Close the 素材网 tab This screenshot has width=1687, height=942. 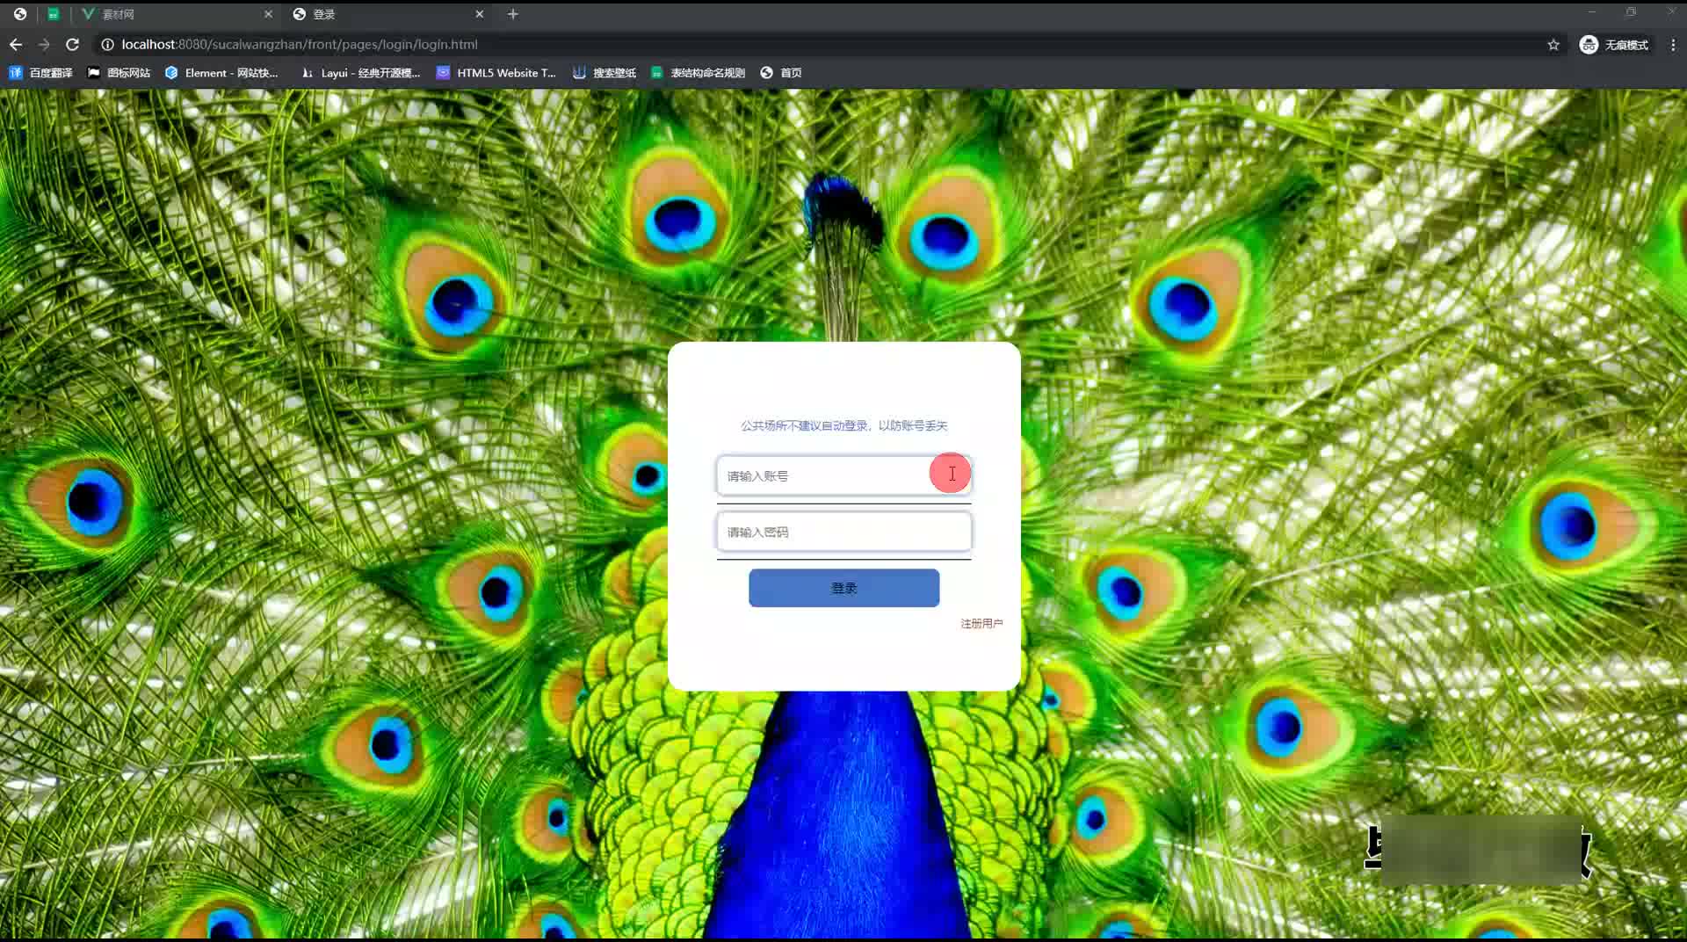tap(268, 14)
